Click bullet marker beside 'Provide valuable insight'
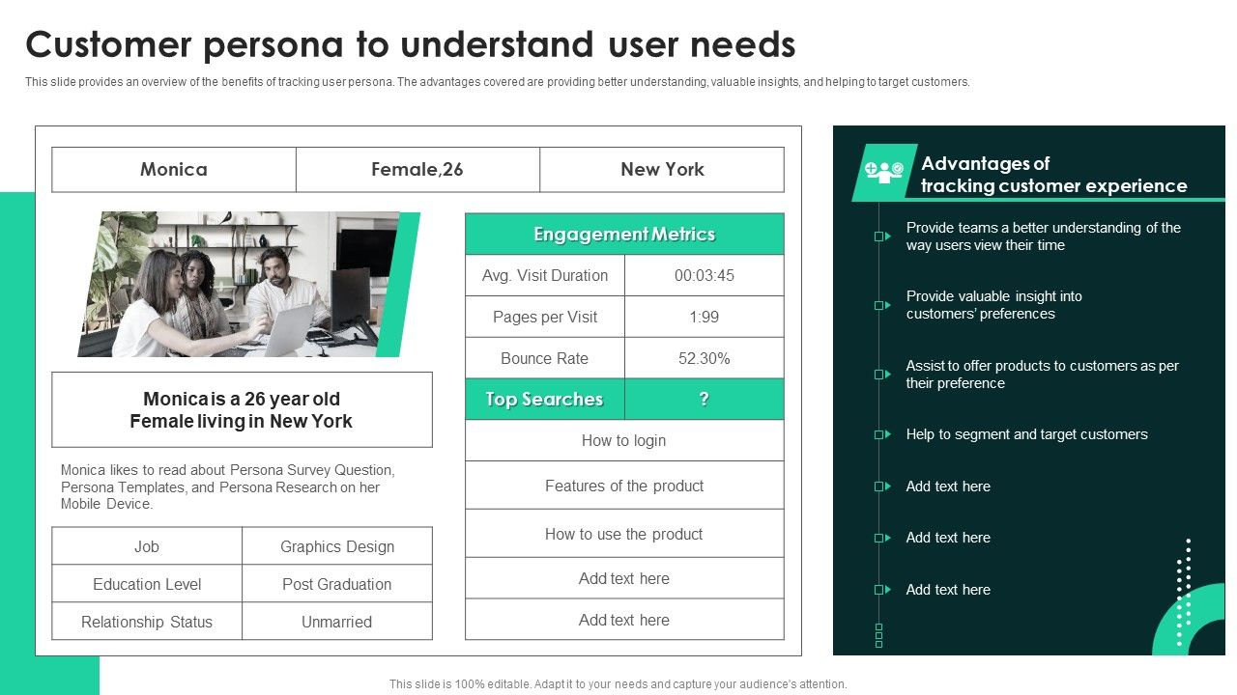 (882, 305)
